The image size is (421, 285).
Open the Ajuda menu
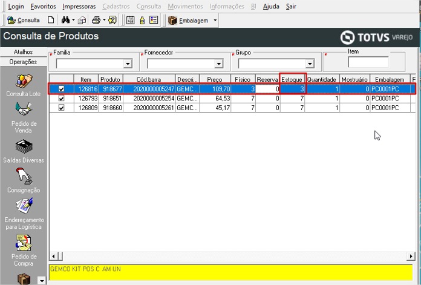pyautogui.click(x=271, y=7)
